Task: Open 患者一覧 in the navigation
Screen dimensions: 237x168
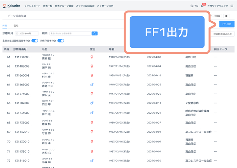Action: point(48,6)
